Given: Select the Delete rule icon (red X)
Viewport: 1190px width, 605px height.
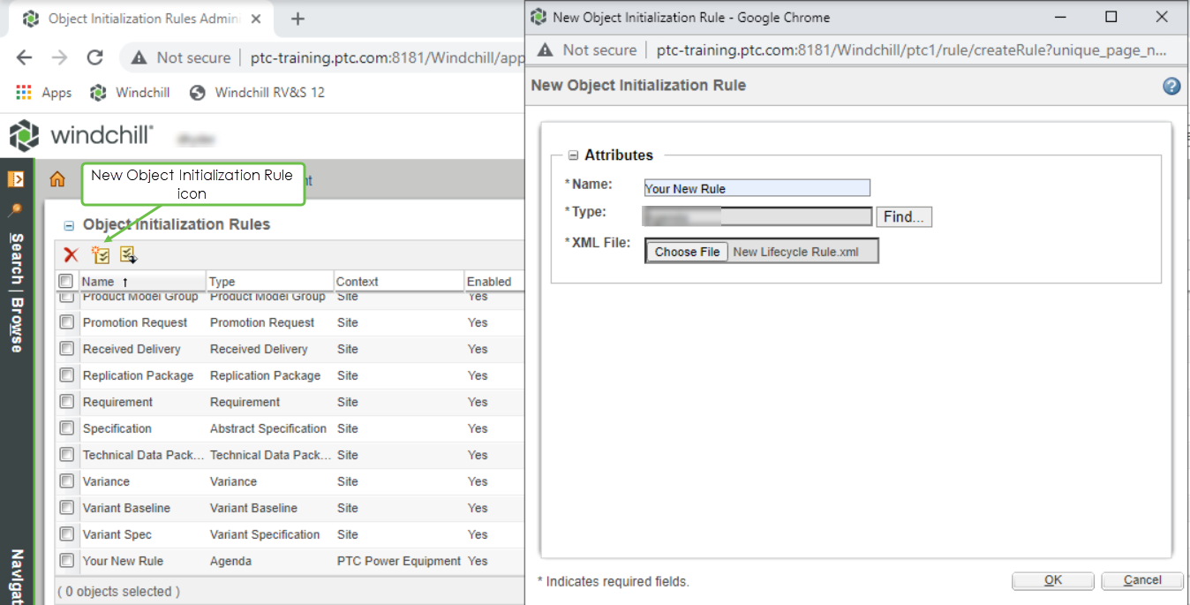Looking at the screenshot, I should tap(70, 254).
